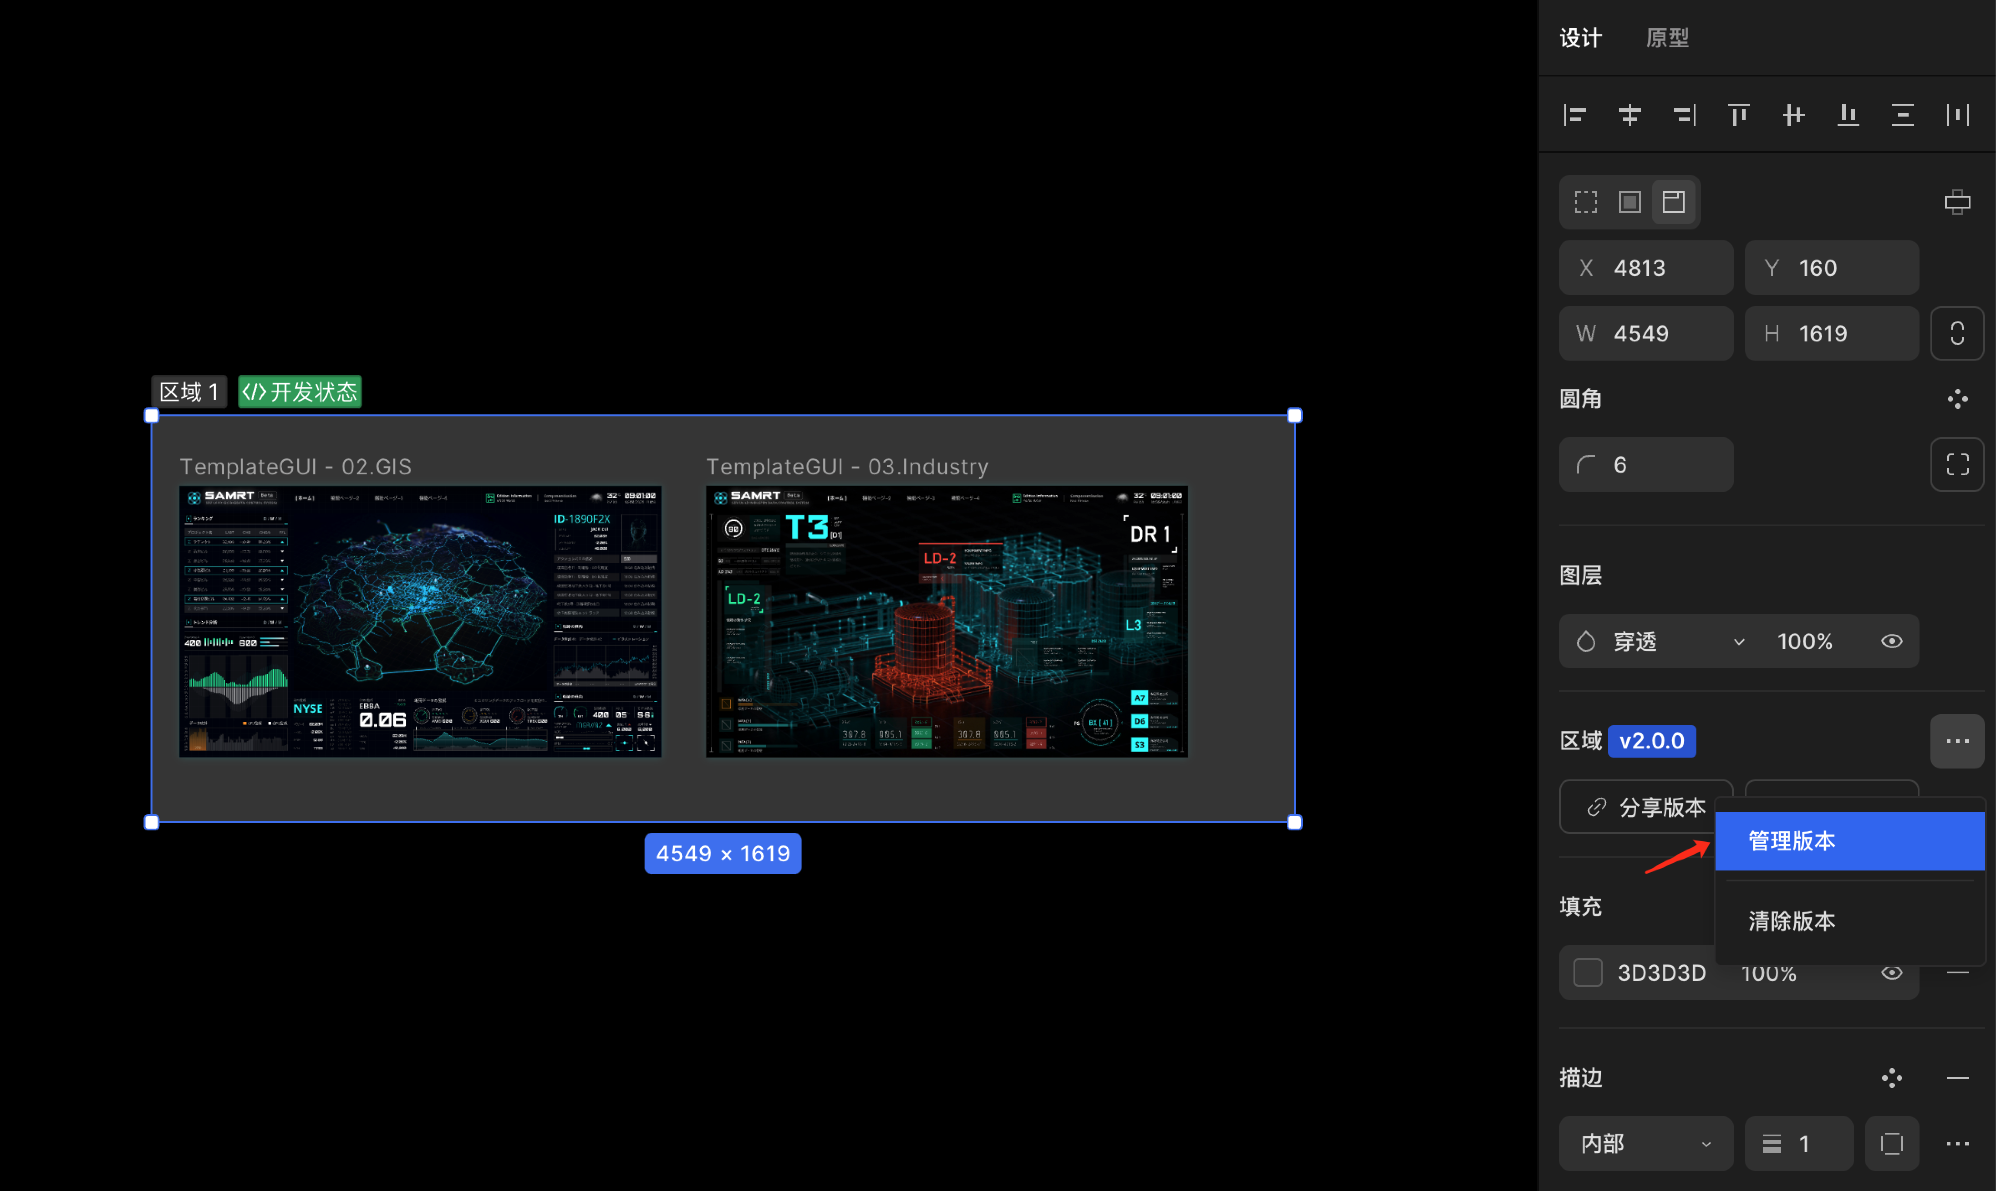Distribute vertical spacing evenly
The image size is (1996, 1191).
click(1902, 115)
